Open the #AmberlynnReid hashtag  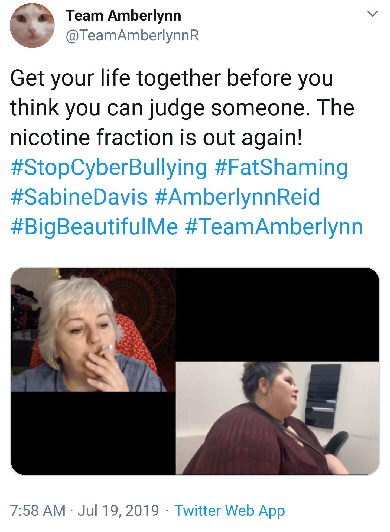[x=238, y=197]
